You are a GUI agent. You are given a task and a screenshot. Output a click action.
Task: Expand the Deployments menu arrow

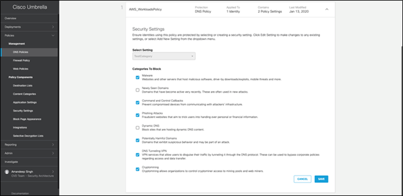point(53,27)
